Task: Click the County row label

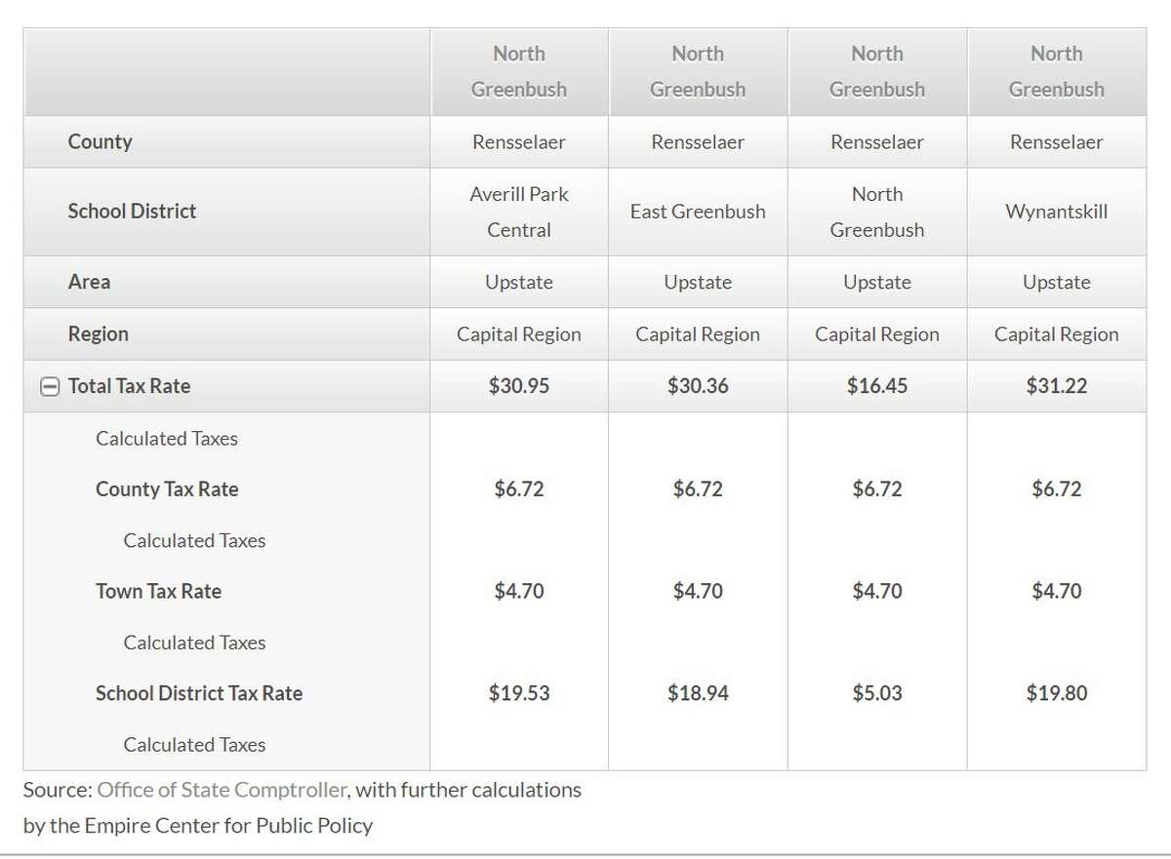Action: (x=100, y=142)
